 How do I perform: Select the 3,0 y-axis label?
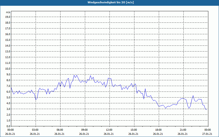point(8,109)
